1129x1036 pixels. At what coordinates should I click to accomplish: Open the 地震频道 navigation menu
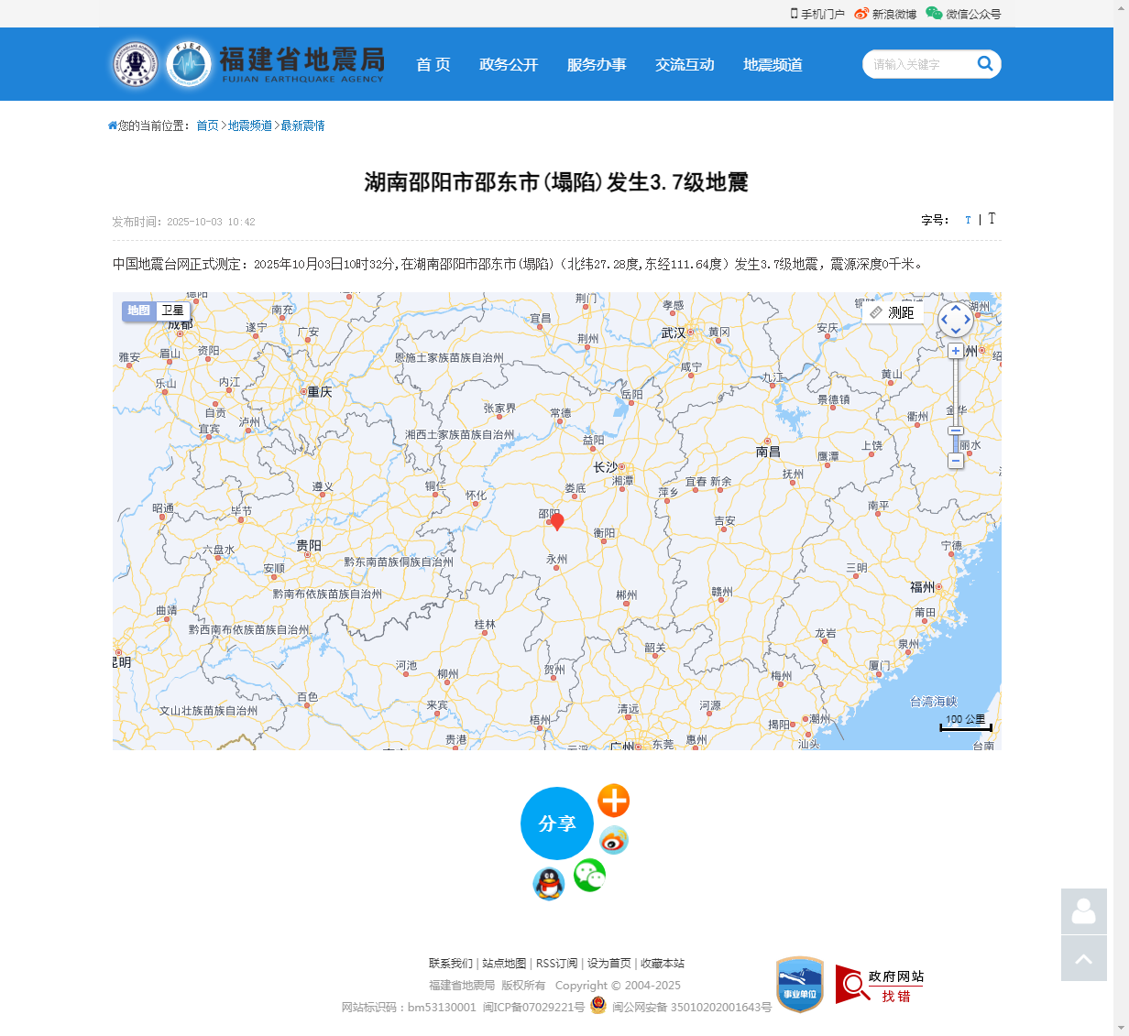(773, 65)
